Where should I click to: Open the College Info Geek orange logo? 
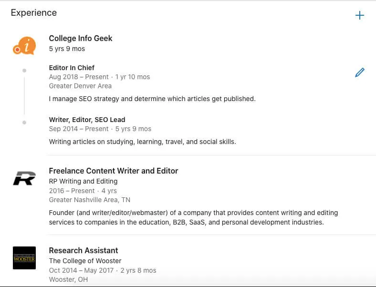tap(24, 46)
